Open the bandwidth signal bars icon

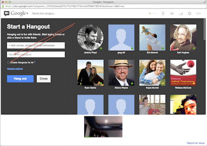click(181, 14)
